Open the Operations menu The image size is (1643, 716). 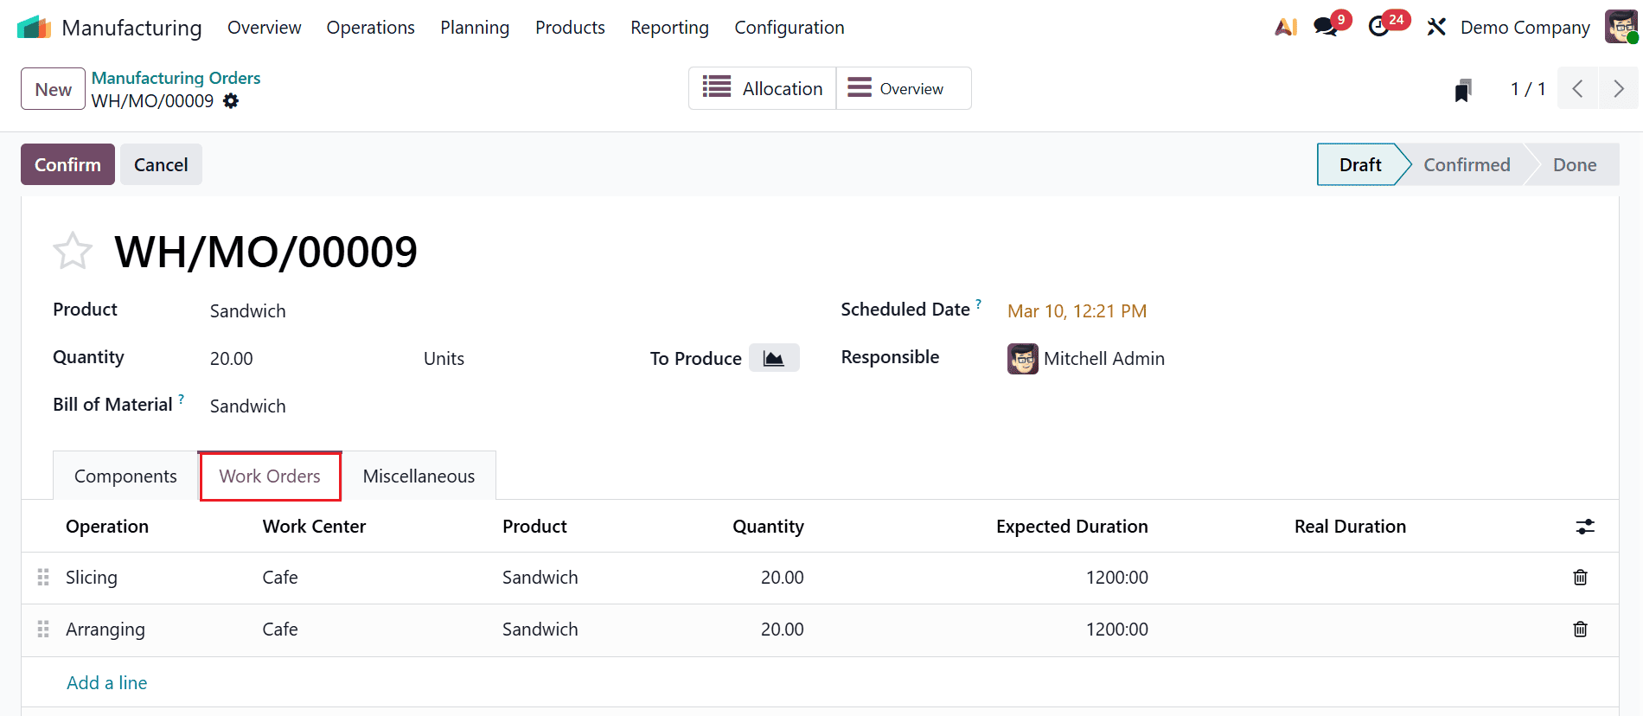pyautogui.click(x=370, y=28)
